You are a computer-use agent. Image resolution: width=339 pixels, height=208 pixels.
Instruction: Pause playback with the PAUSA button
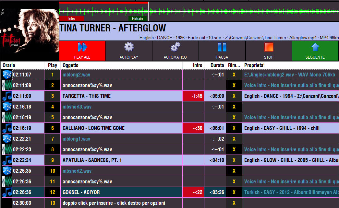tap(222, 51)
